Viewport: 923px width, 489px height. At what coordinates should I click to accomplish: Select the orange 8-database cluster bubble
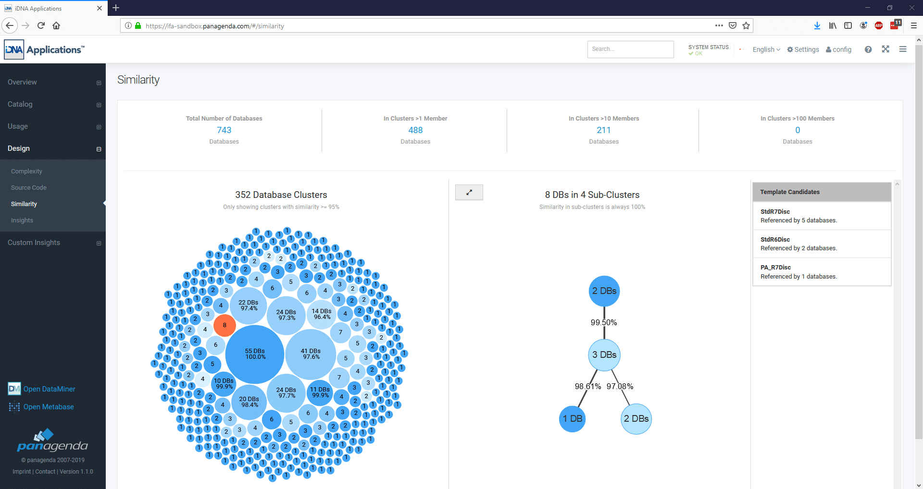(225, 325)
